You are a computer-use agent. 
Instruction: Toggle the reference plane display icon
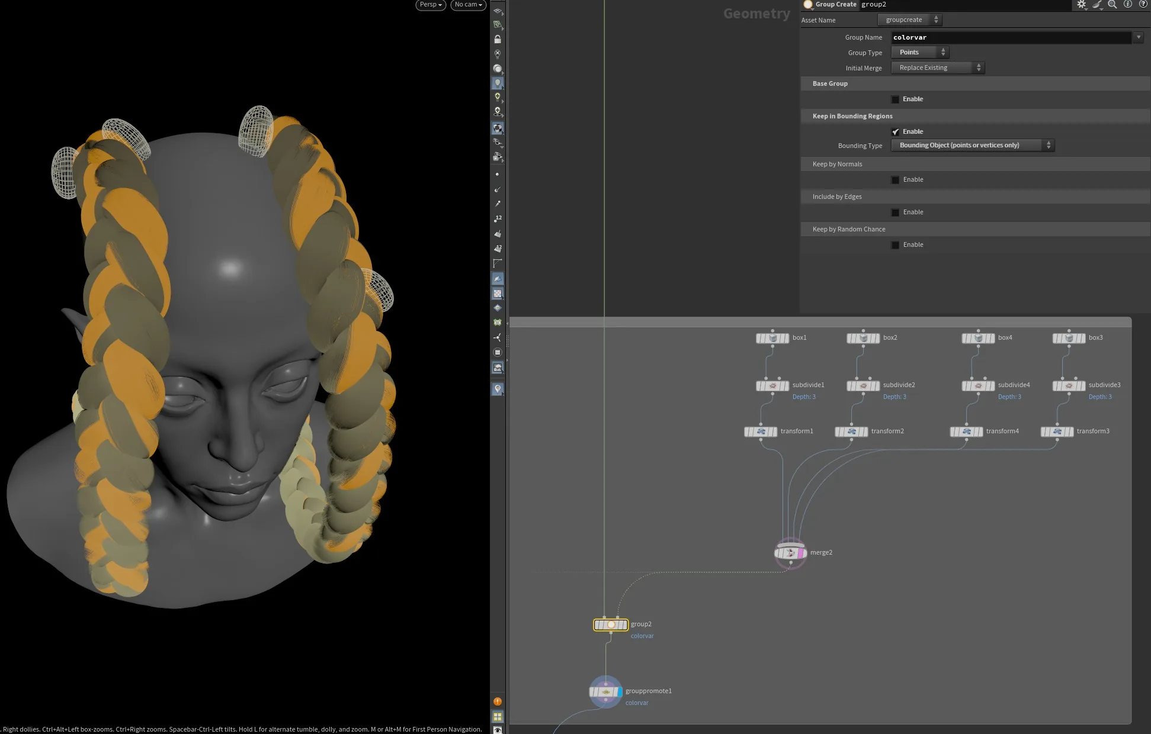[x=498, y=11]
